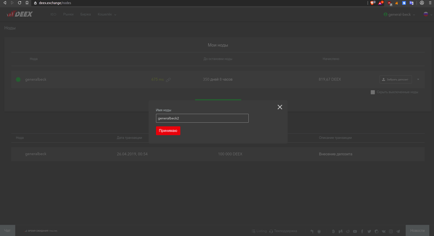Click the Мои ноды heading

coord(218,45)
